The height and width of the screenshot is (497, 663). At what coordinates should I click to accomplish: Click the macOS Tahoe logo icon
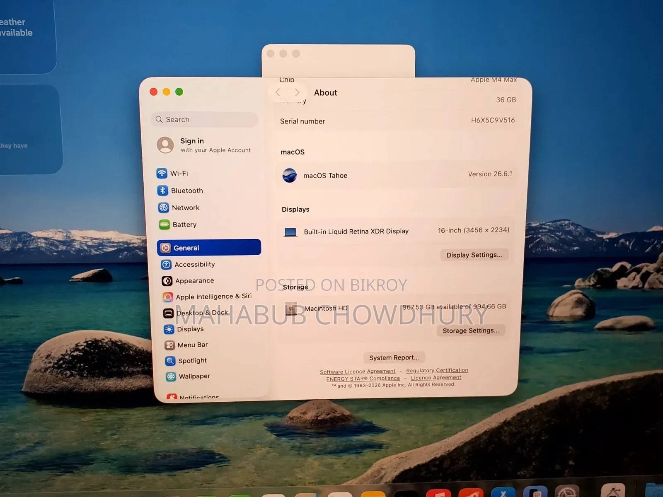(290, 176)
